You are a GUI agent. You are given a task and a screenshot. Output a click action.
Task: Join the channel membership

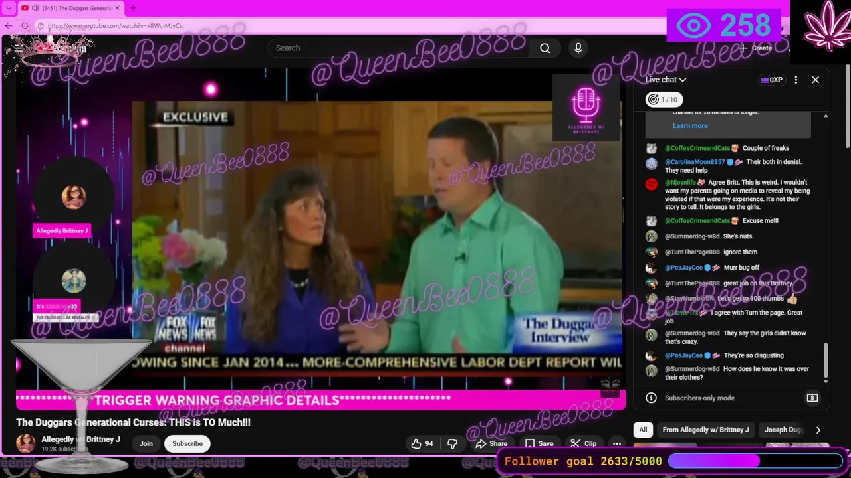[x=146, y=443]
